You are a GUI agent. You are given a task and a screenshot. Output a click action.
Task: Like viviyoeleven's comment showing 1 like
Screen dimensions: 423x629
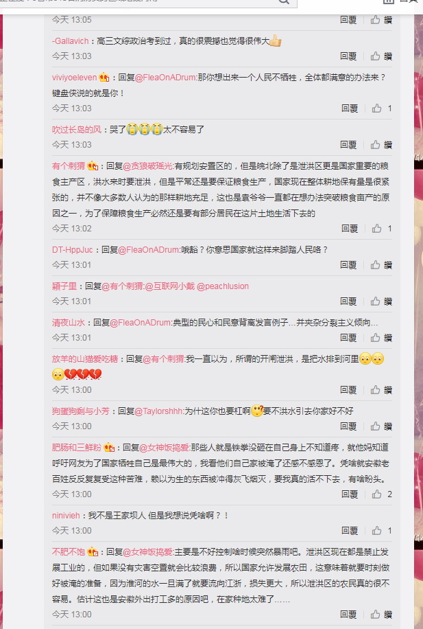[x=382, y=108]
